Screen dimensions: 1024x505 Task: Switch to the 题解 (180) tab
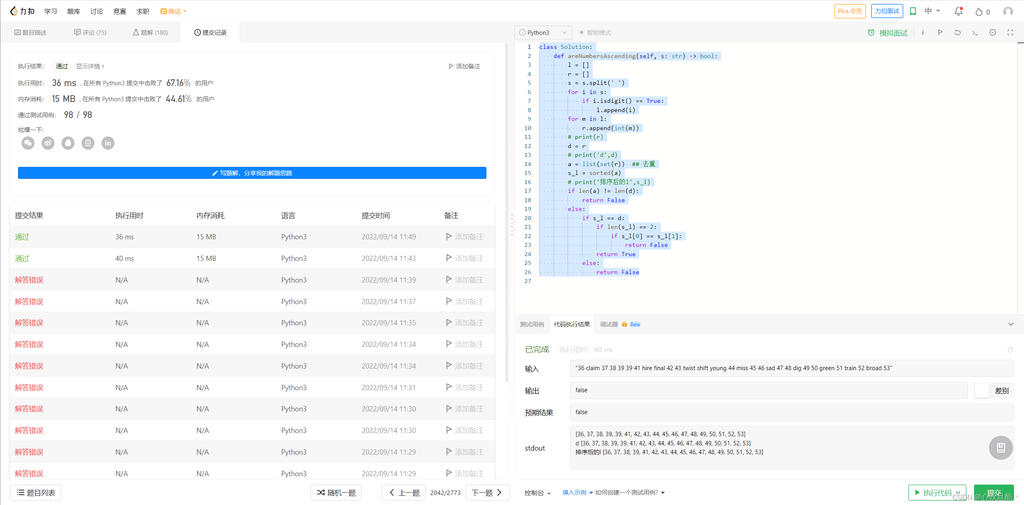click(x=150, y=32)
